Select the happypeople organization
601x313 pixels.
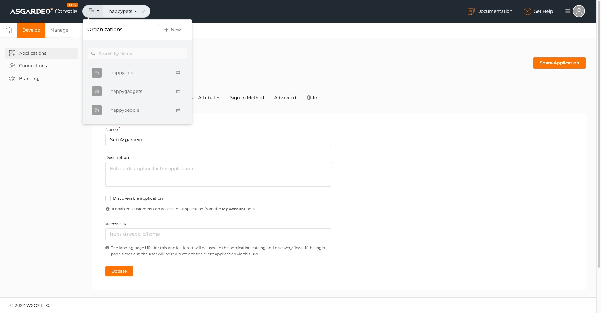pyautogui.click(x=137, y=110)
